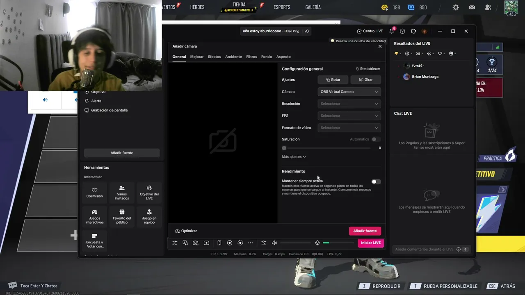This screenshot has height=295, width=525.
Task: Click the pink Añadir fuente button
Action: tap(365, 231)
